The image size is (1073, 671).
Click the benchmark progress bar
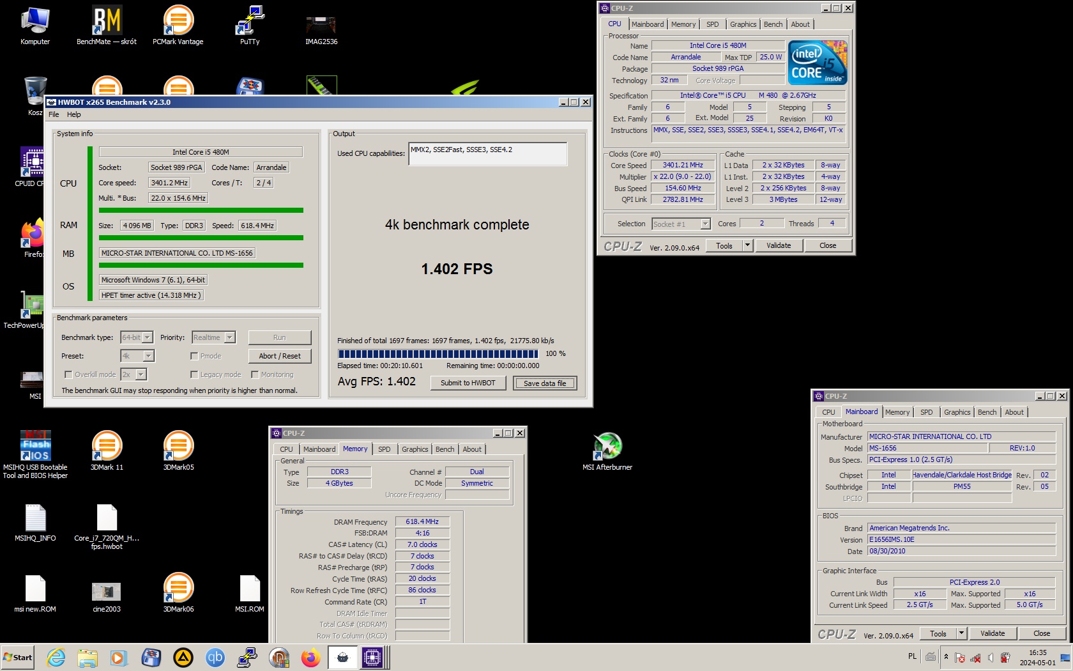point(438,353)
